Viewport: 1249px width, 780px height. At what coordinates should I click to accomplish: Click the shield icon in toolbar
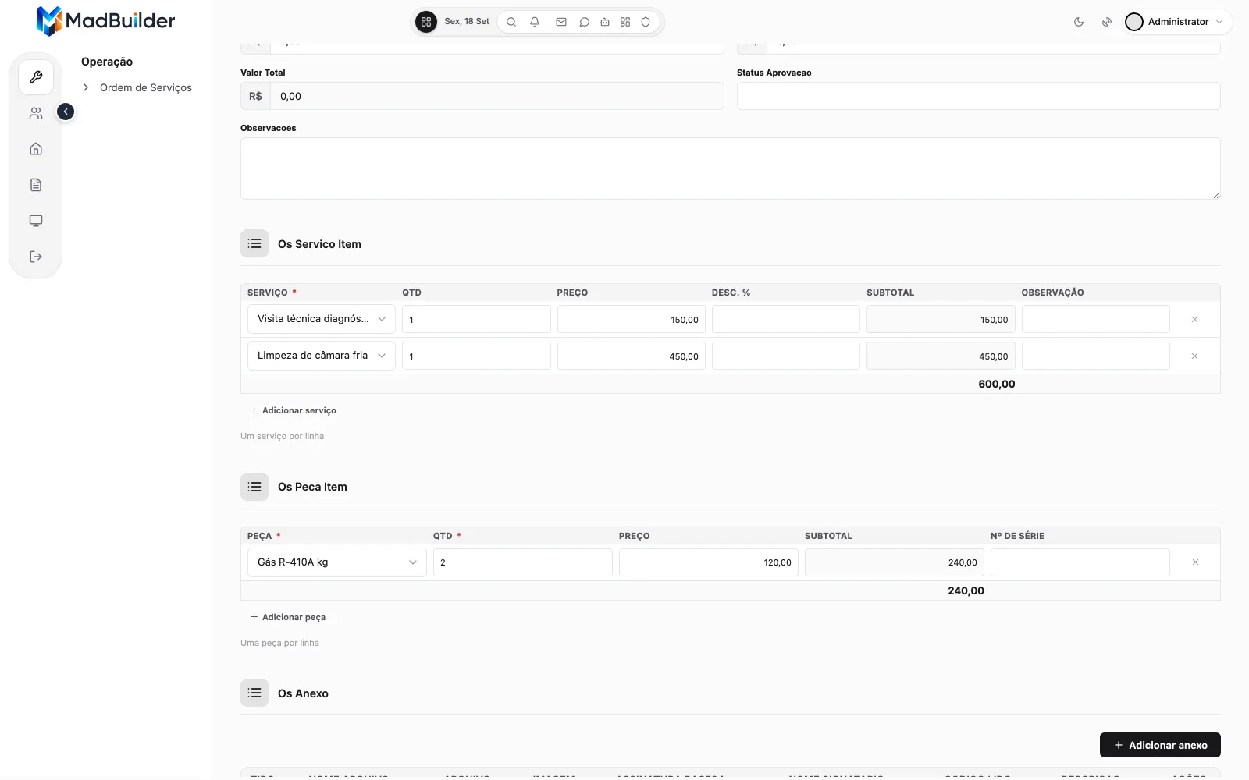pyautogui.click(x=646, y=22)
